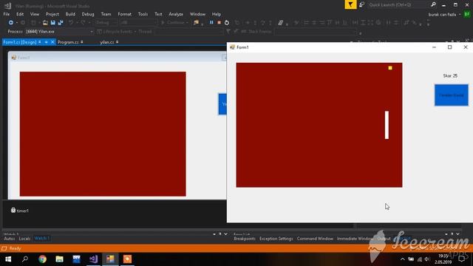Click the white snake in Form1 window
Screen dimensions: 473x266
[387, 125]
